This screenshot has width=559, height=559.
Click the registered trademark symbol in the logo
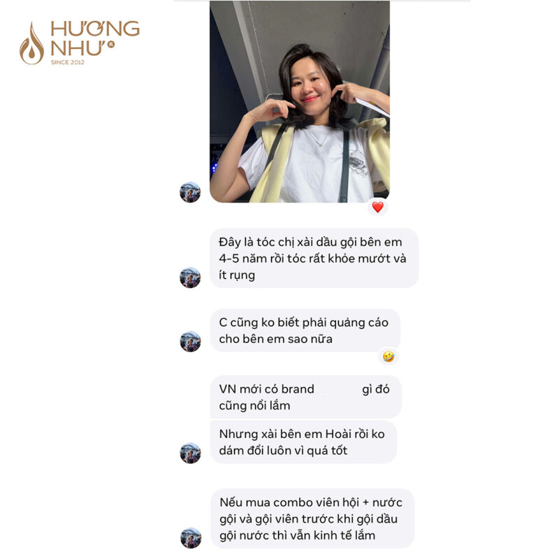pyautogui.click(x=111, y=44)
